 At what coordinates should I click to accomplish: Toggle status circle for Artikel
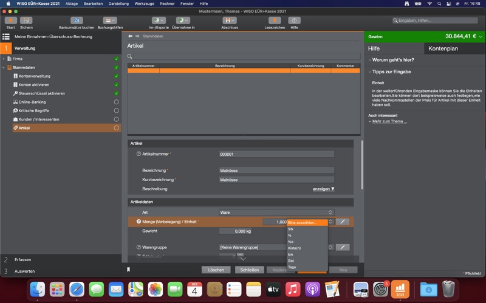point(116,128)
